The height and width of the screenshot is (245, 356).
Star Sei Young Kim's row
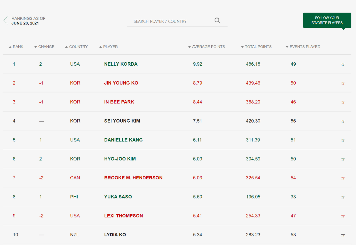(343, 121)
